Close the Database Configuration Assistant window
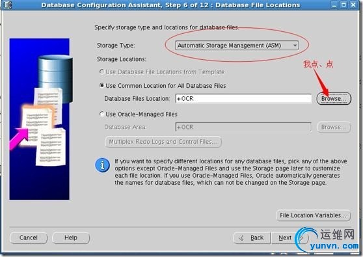 click(353, 5)
